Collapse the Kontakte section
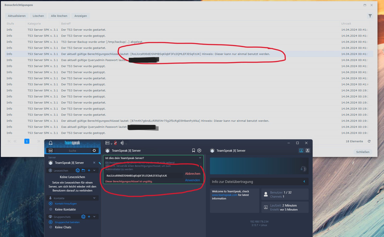Screen dimensions: 384x237 [94, 198]
